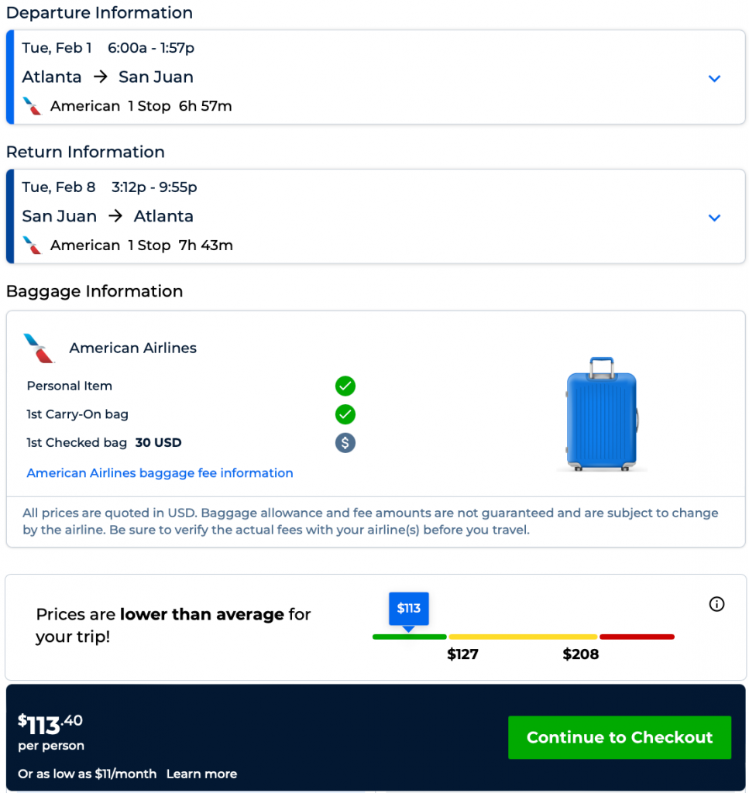Click the green checkmark beside Personal Item

[345, 386]
